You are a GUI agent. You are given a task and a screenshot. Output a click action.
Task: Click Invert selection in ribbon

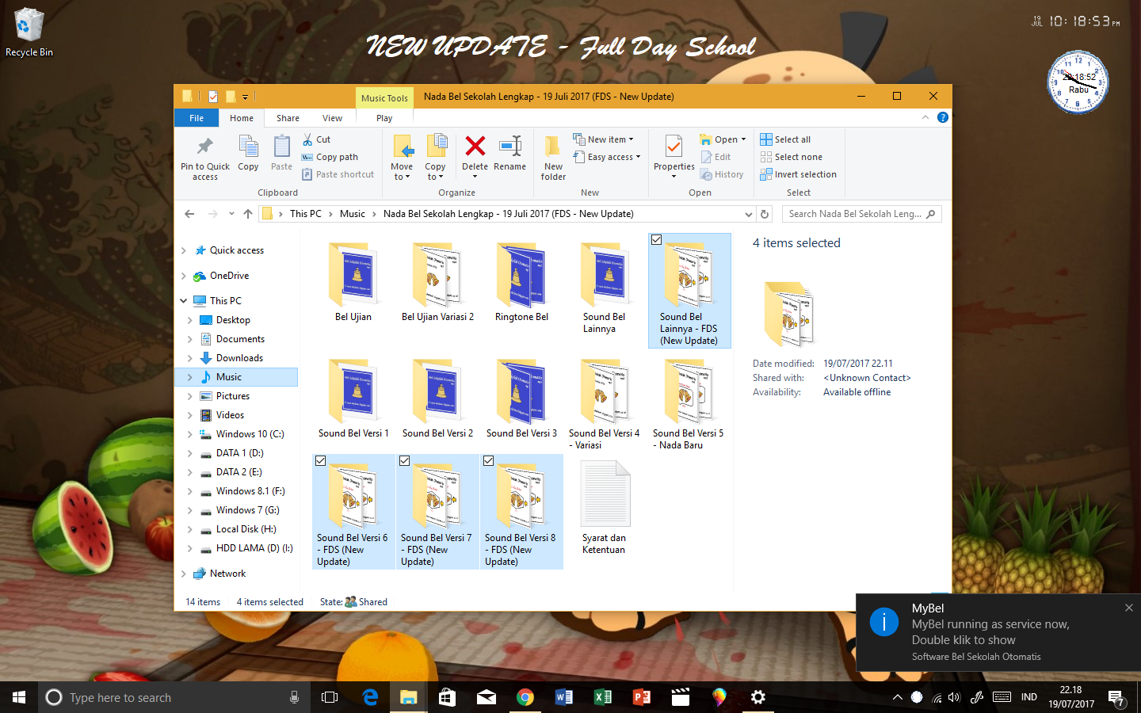point(799,174)
